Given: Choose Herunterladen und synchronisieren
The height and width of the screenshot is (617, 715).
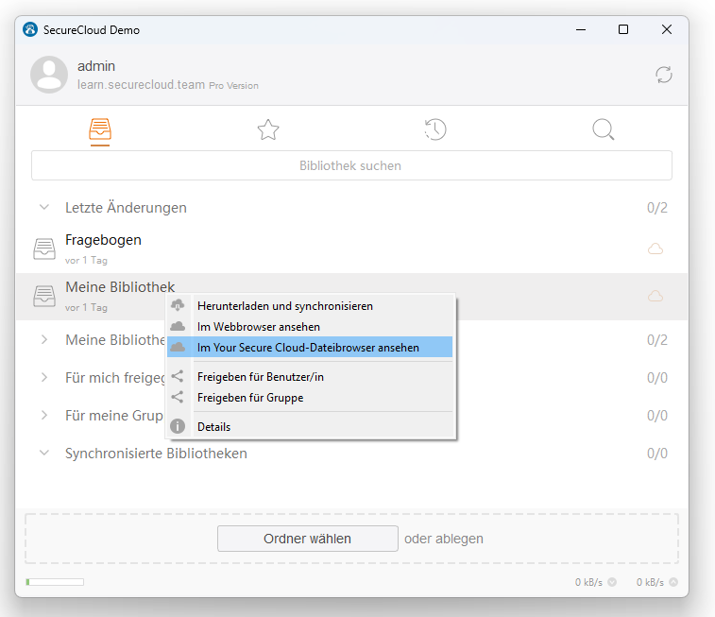Looking at the screenshot, I should pyautogui.click(x=310, y=306).
